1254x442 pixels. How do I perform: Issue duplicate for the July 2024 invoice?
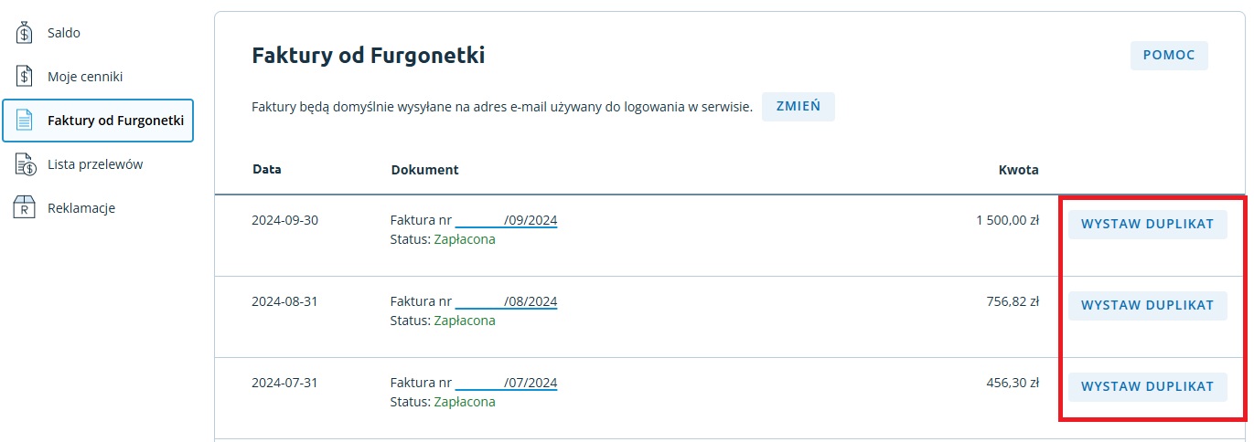pyautogui.click(x=1147, y=386)
